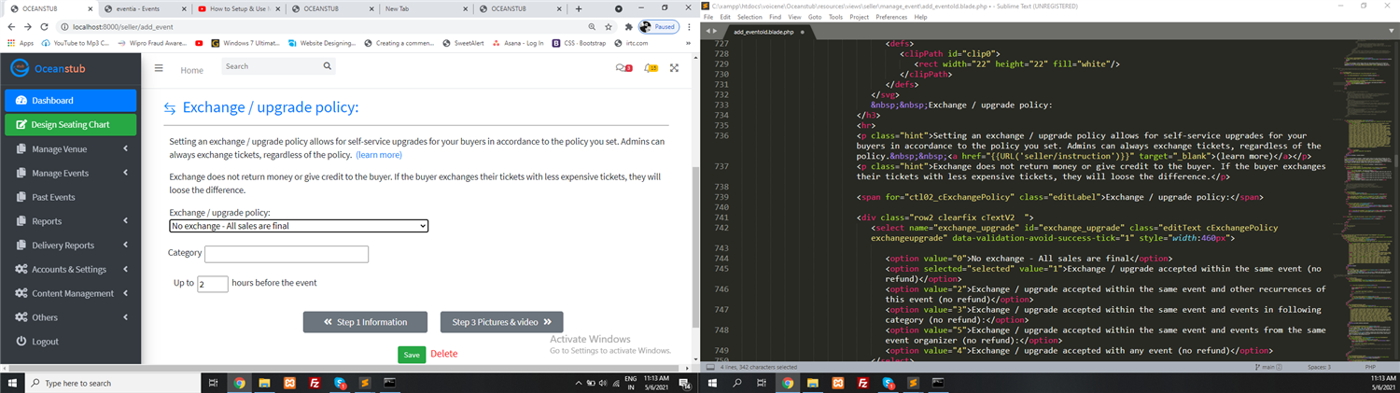Open the Exchange / upgrade policy dropdown
Image resolution: width=1400 pixels, height=393 pixels.
(299, 226)
